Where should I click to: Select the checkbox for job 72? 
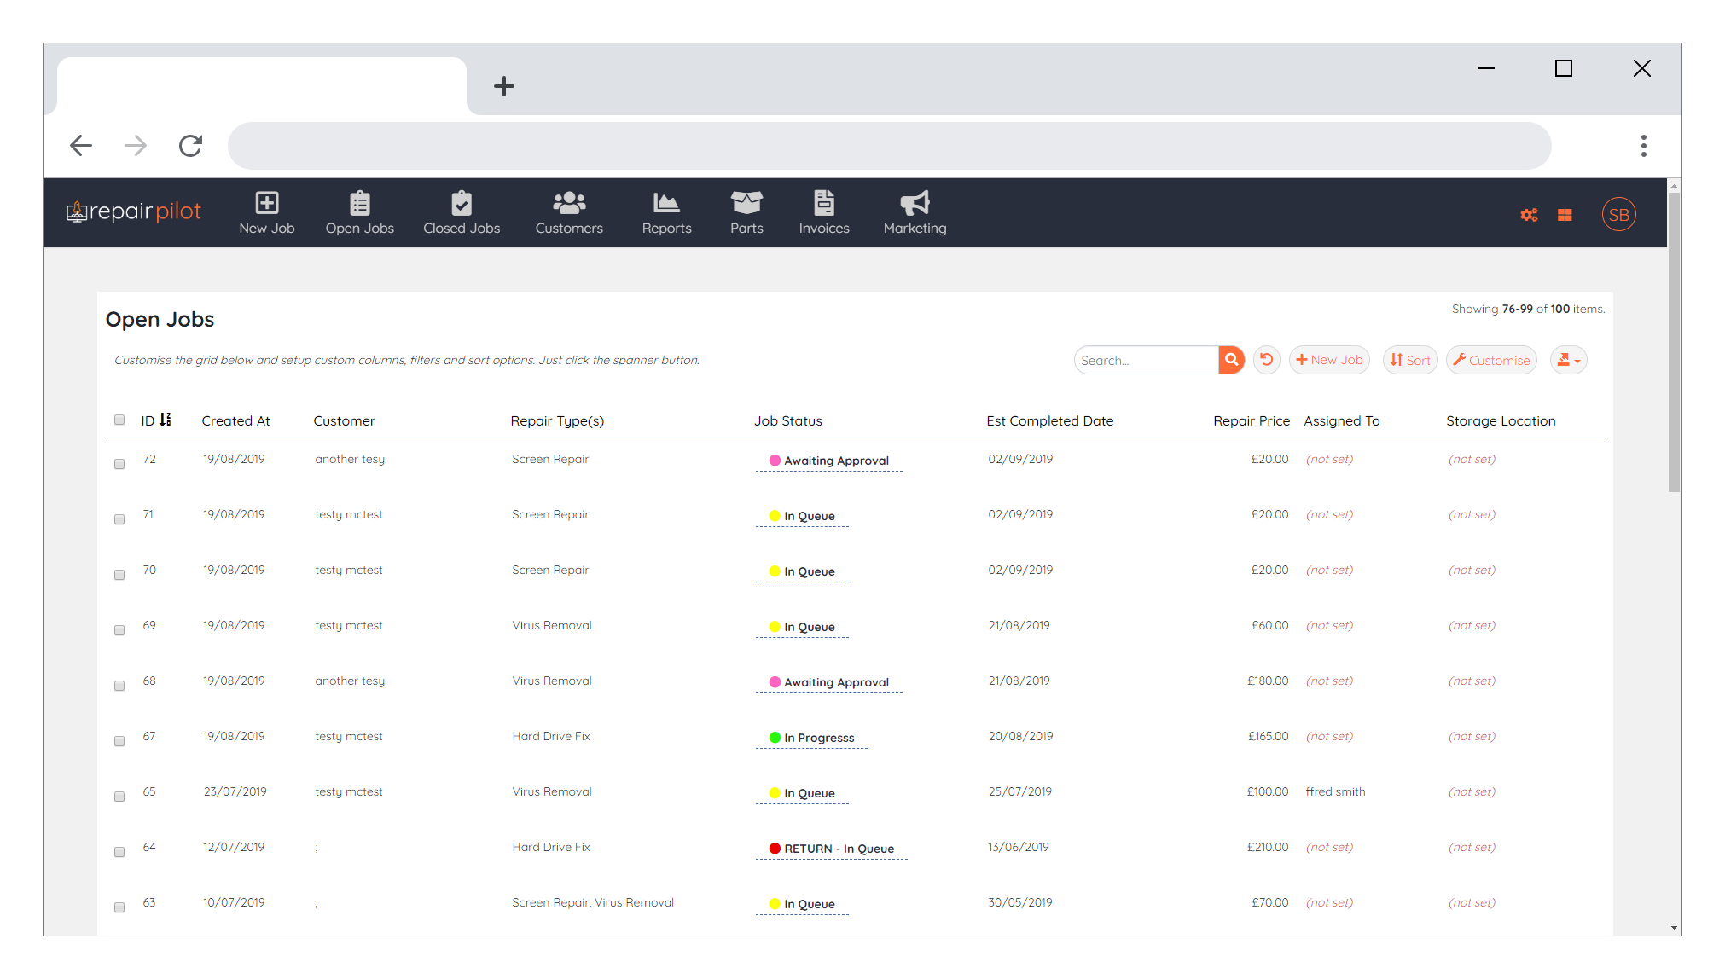click(x=119, y=464)
